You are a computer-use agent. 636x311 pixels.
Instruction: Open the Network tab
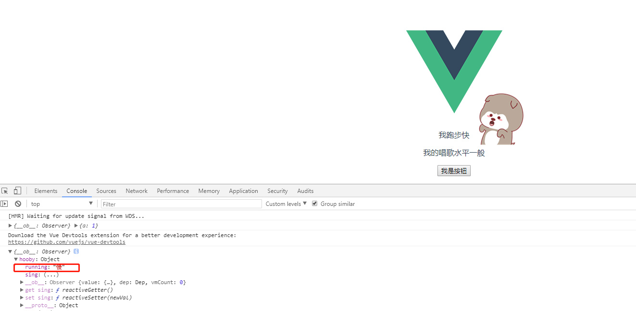tap(137, 191)
